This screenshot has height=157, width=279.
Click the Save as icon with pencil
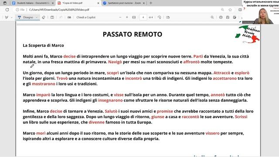(x=235, y=17)
